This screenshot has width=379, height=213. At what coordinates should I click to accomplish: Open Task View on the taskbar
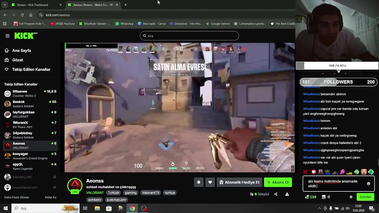85,208
